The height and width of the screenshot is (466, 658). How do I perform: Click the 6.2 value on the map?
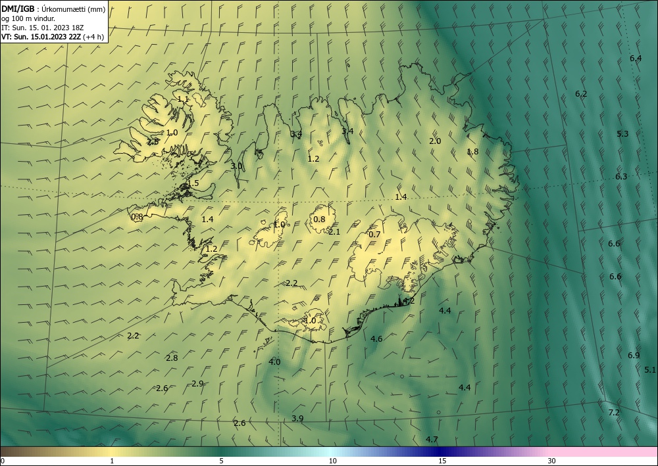coord(581,94)
